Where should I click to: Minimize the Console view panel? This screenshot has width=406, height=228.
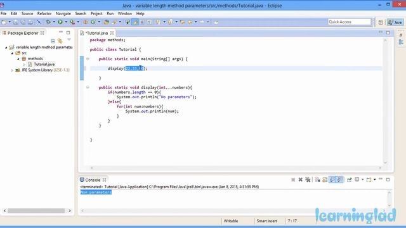tap(381, 179)
